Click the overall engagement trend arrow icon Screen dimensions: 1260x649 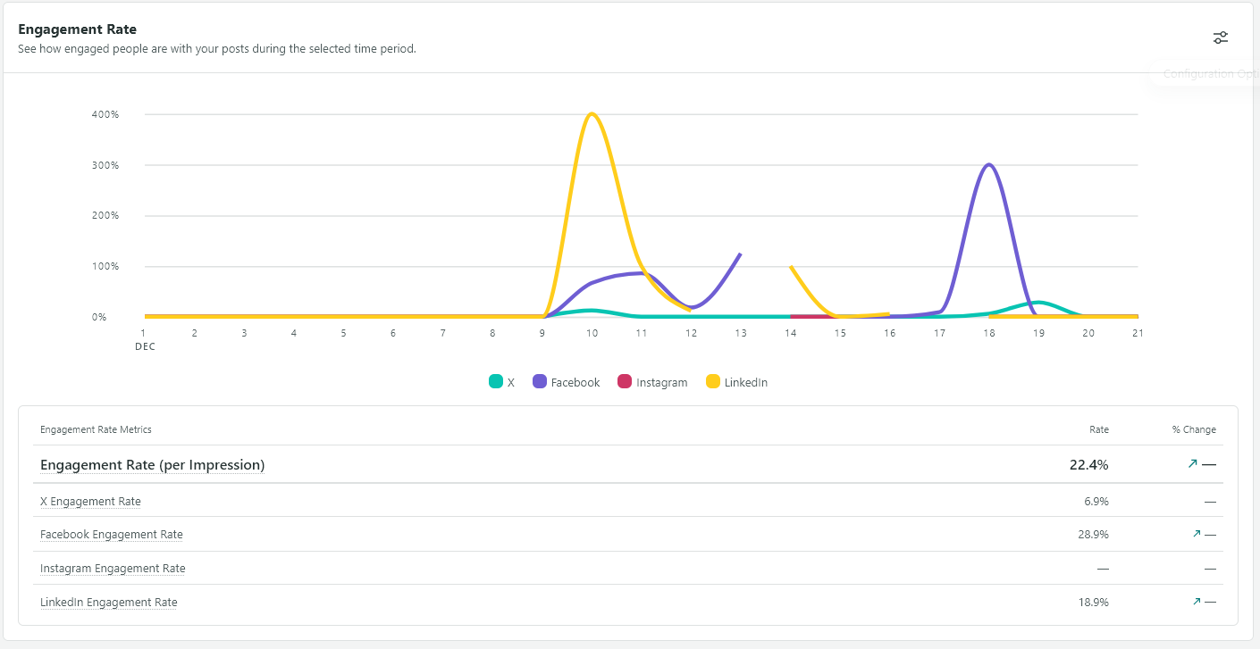point(1192,464)
